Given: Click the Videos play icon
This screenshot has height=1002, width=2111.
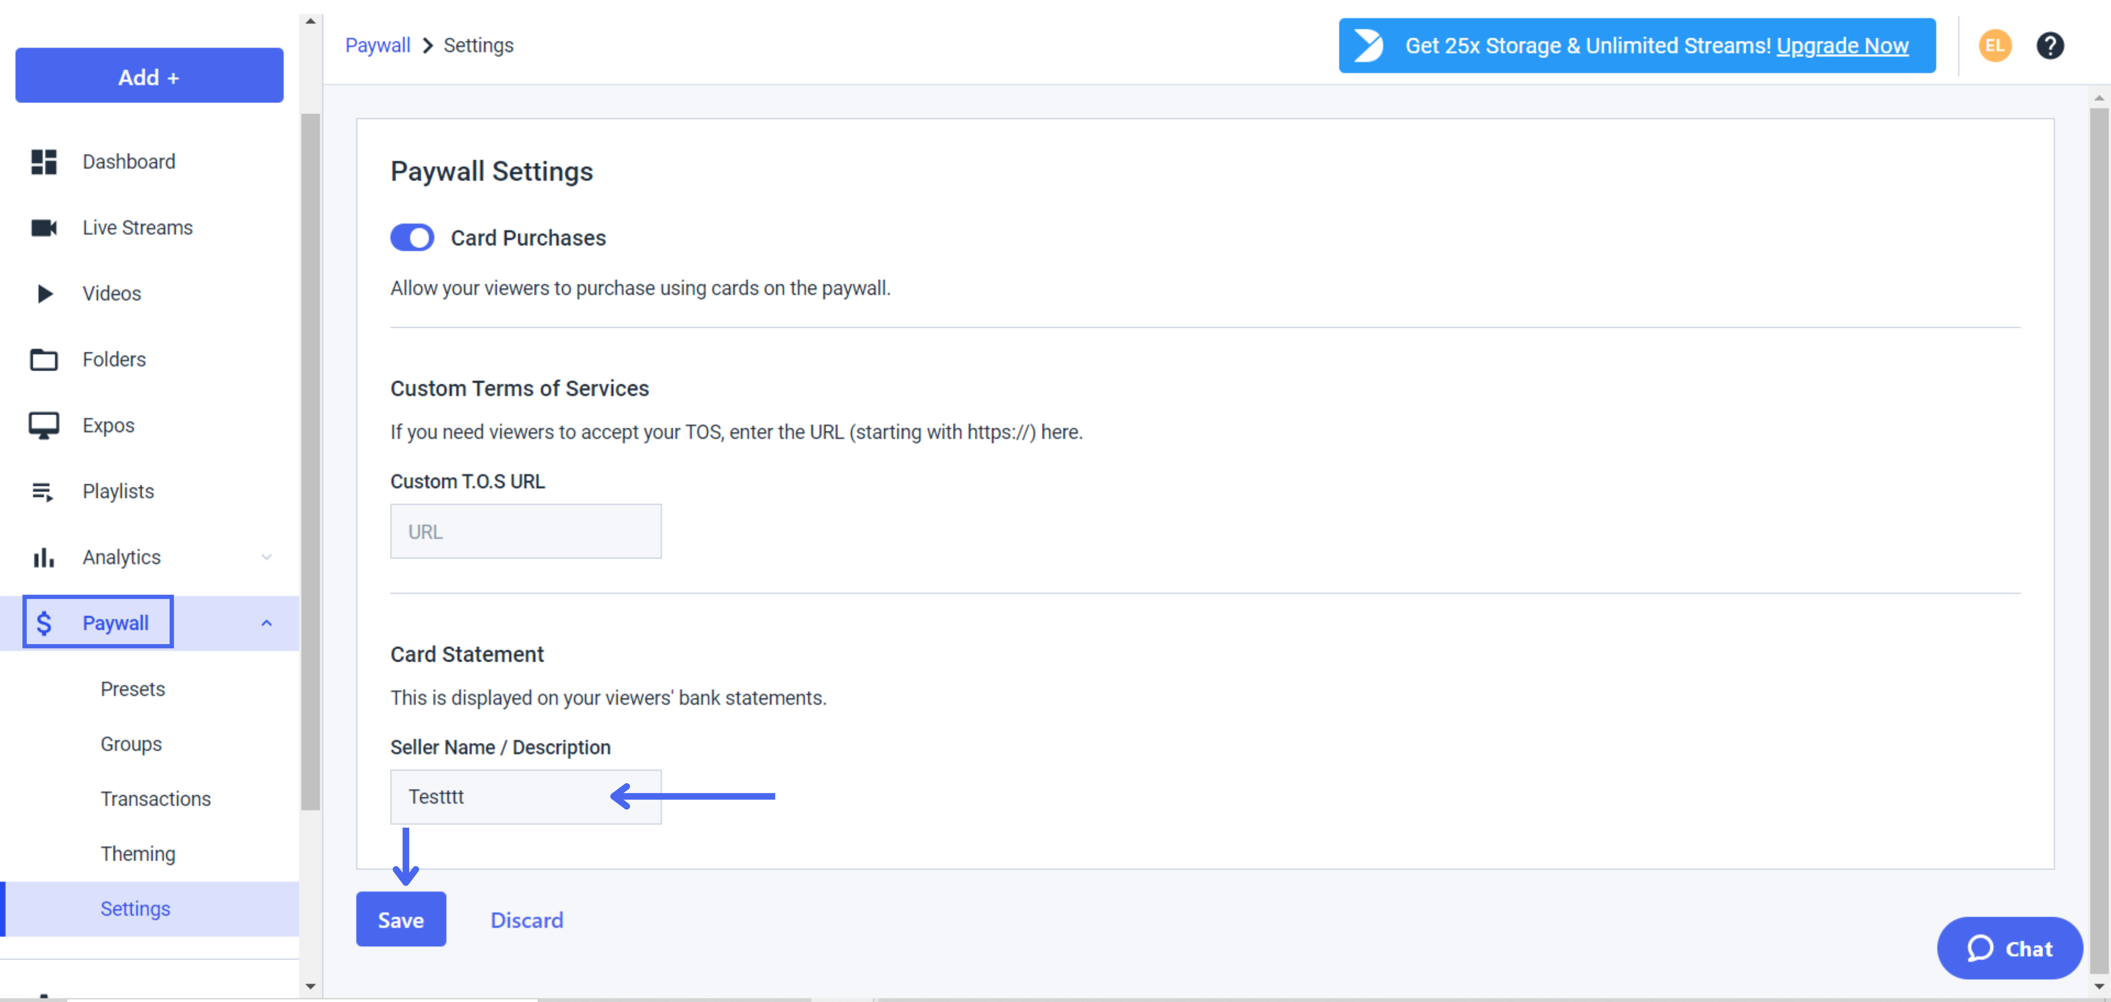Looking at the screenshot, I should (x=45, y=293).
